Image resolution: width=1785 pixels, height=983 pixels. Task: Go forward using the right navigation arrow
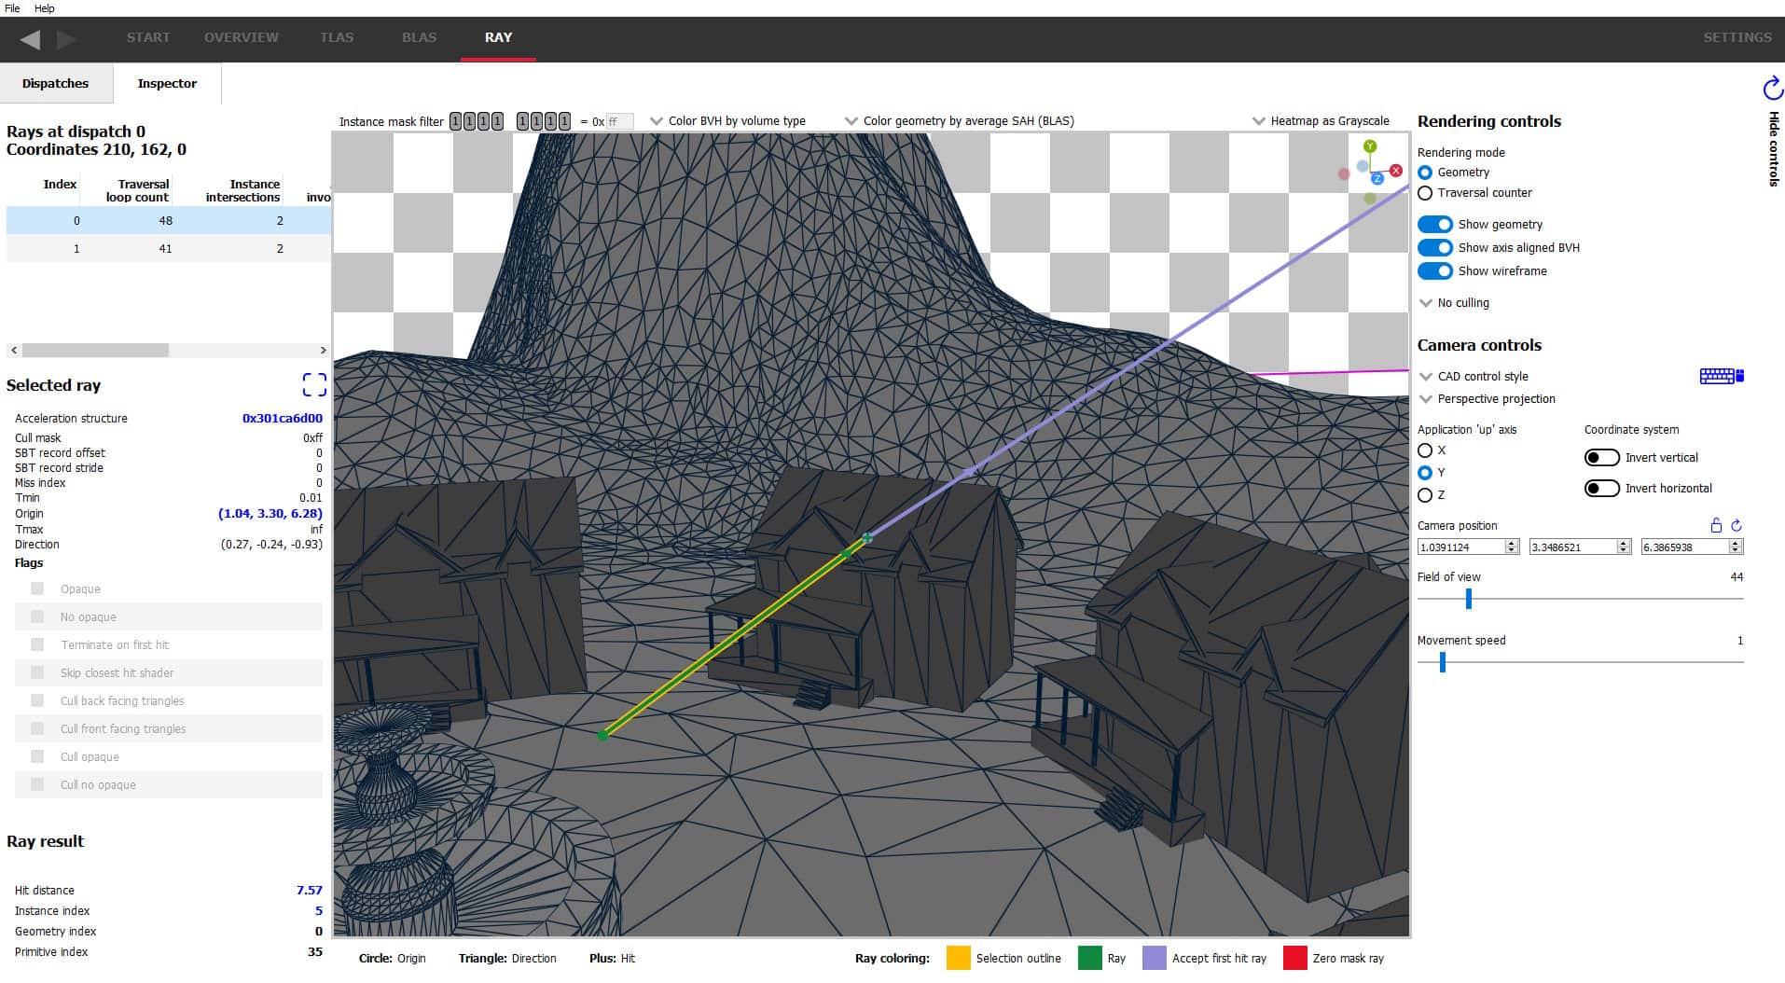click(66, 38)
